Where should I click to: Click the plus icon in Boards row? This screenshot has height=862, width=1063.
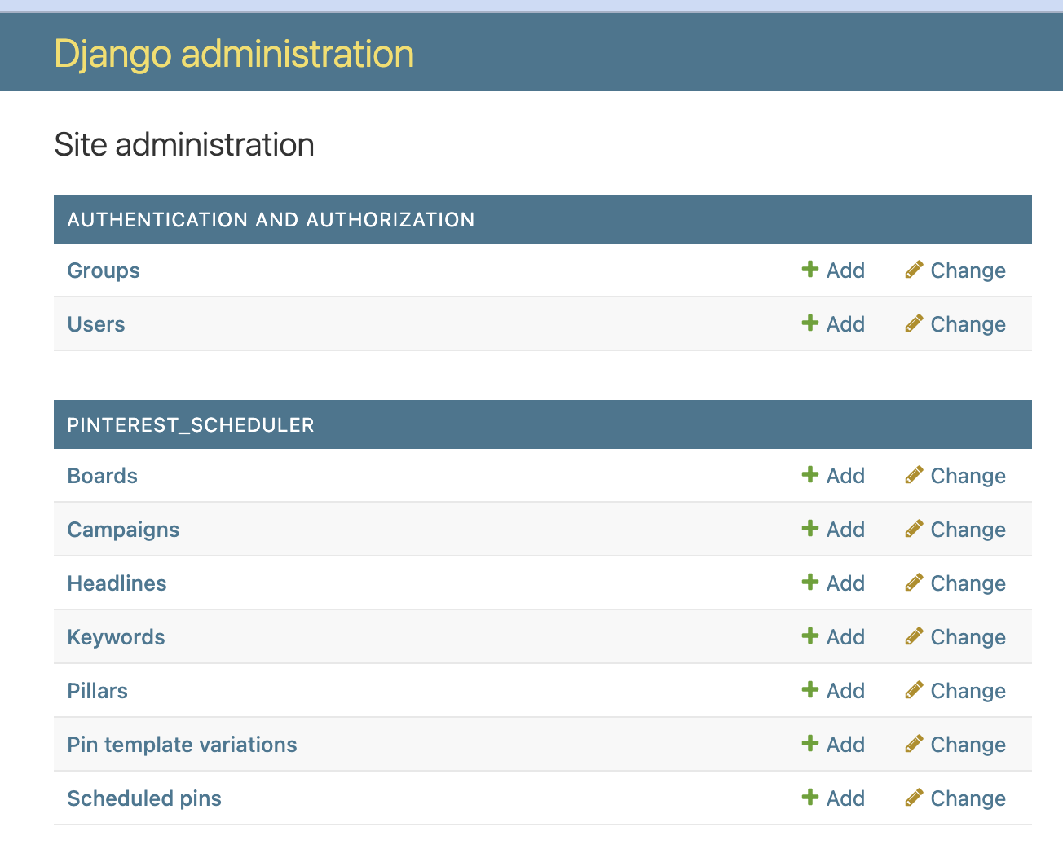809,474
